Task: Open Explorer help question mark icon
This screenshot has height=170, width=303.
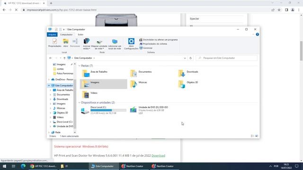Action: (258, 34)
